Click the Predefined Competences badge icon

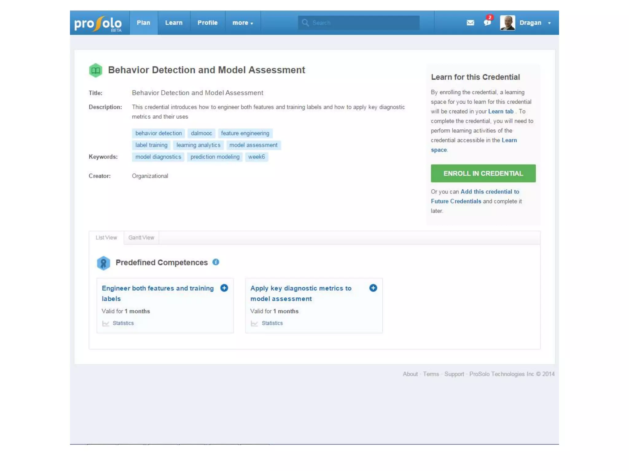click(x=104, y=263)
